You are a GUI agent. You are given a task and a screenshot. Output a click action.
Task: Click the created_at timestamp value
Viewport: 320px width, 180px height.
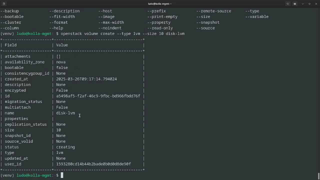coord(86,79)
